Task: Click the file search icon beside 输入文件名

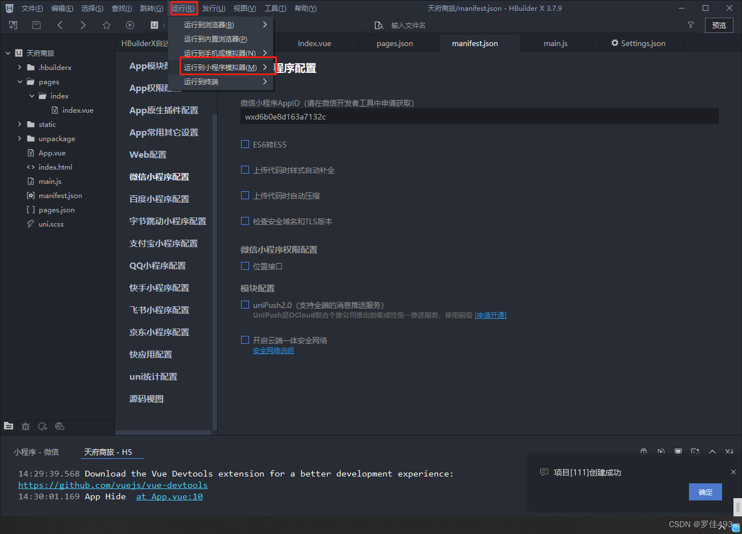Action: (379, 26)
